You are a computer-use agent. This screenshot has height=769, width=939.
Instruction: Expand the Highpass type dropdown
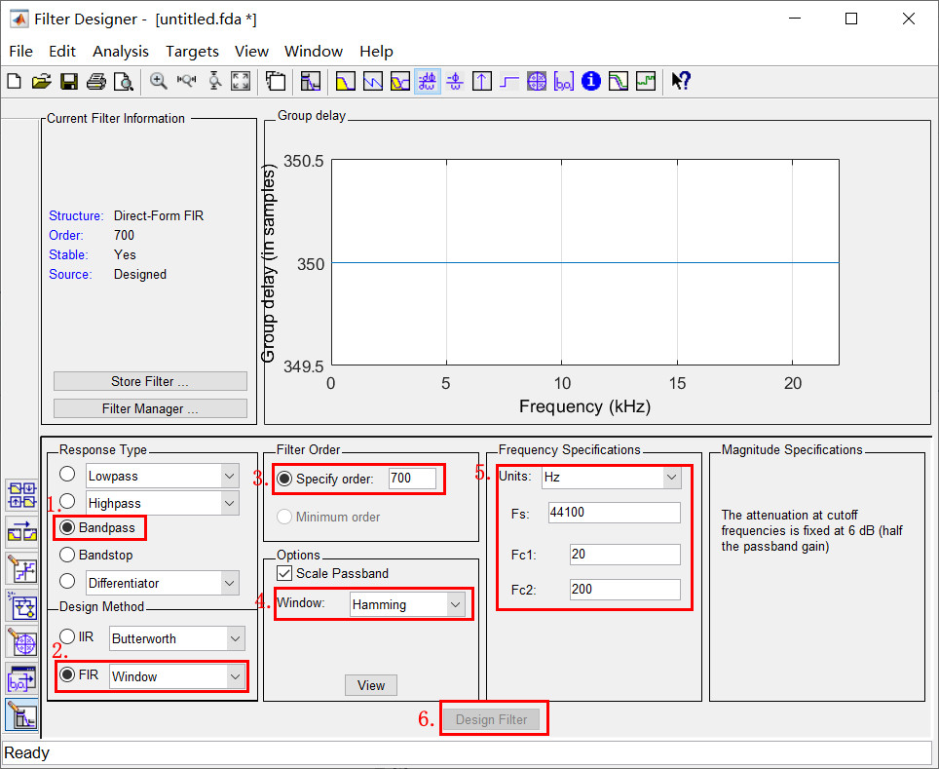[229, 504]
